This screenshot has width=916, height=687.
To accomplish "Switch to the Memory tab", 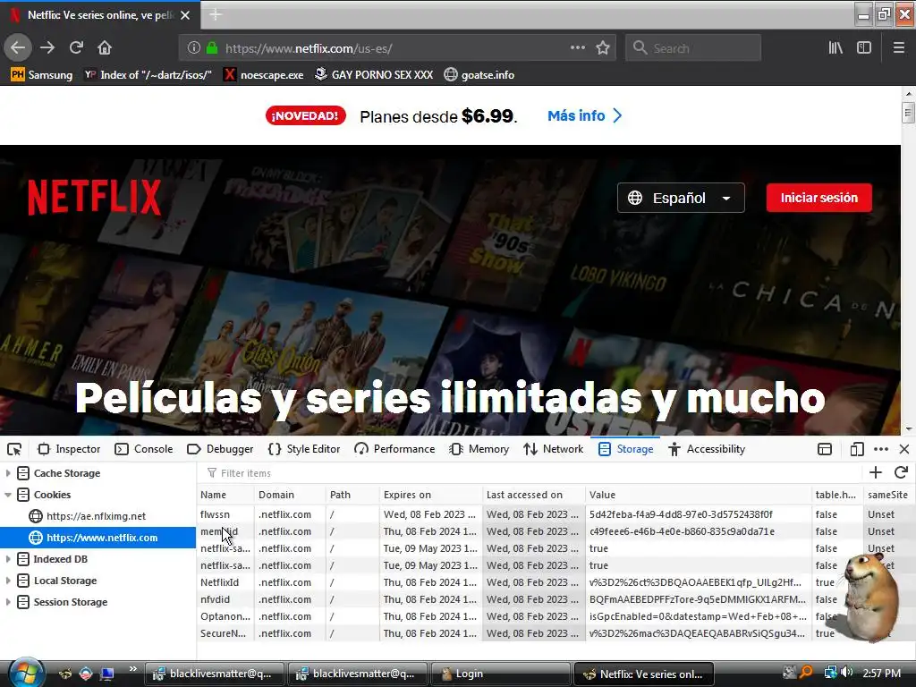I will point(479,449).
